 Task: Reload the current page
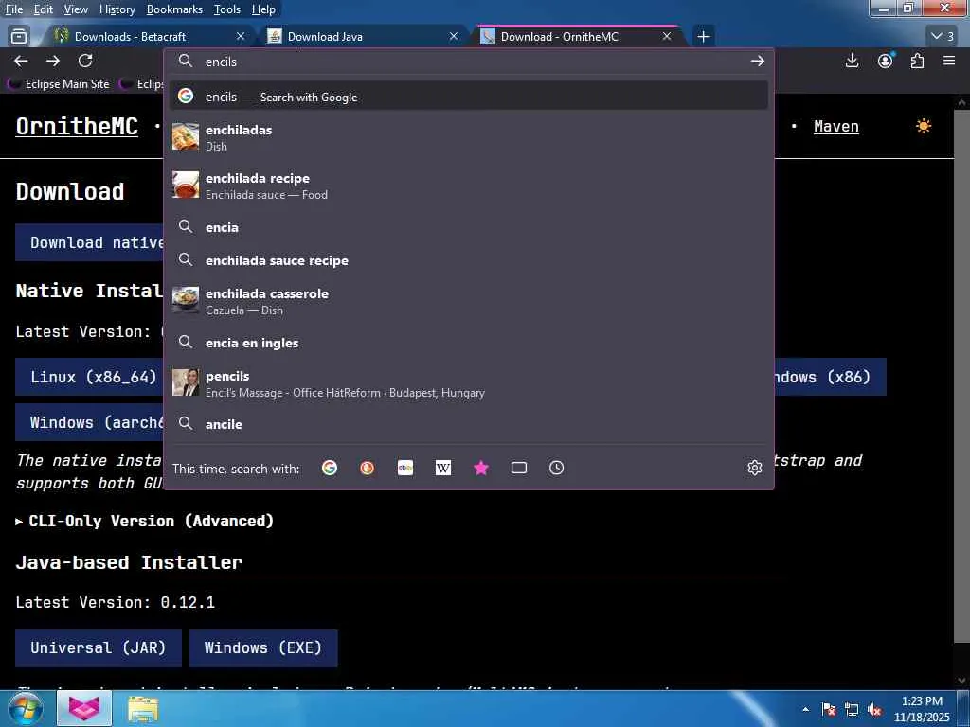tap(85, 61)
